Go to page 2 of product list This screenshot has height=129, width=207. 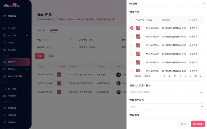170,76
